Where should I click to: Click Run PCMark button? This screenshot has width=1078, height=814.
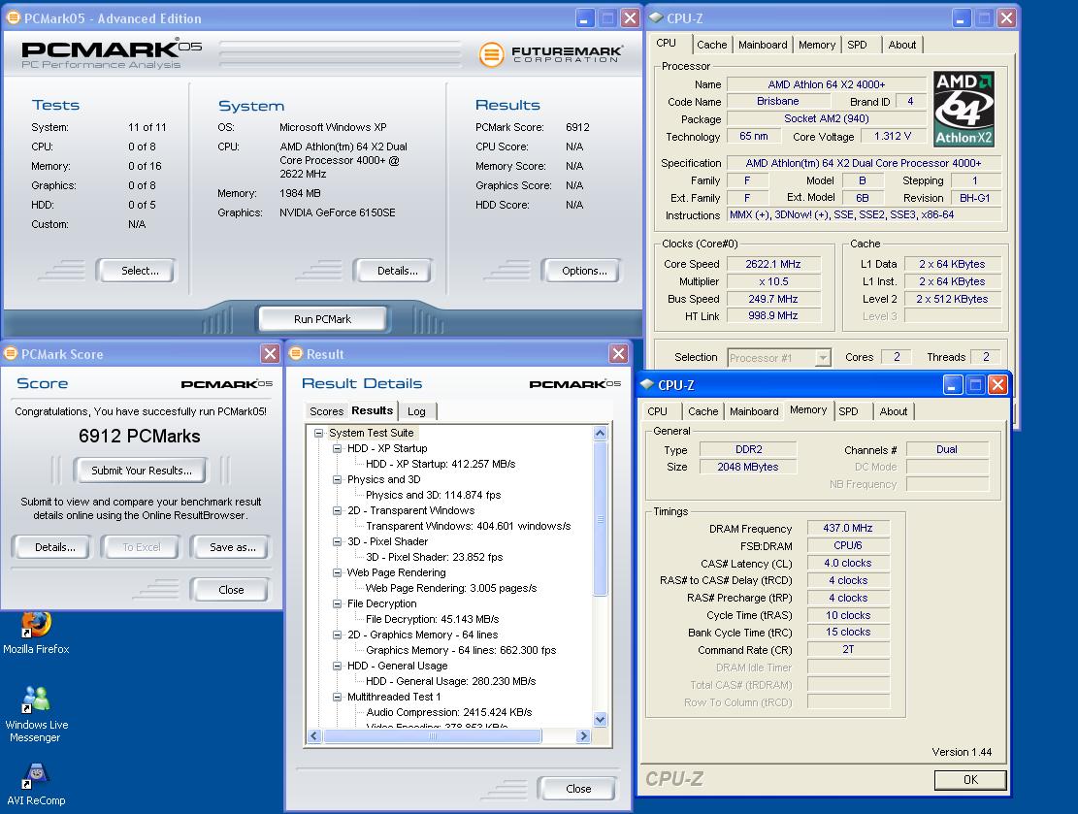pyautogui.click(x=322, y=319)
